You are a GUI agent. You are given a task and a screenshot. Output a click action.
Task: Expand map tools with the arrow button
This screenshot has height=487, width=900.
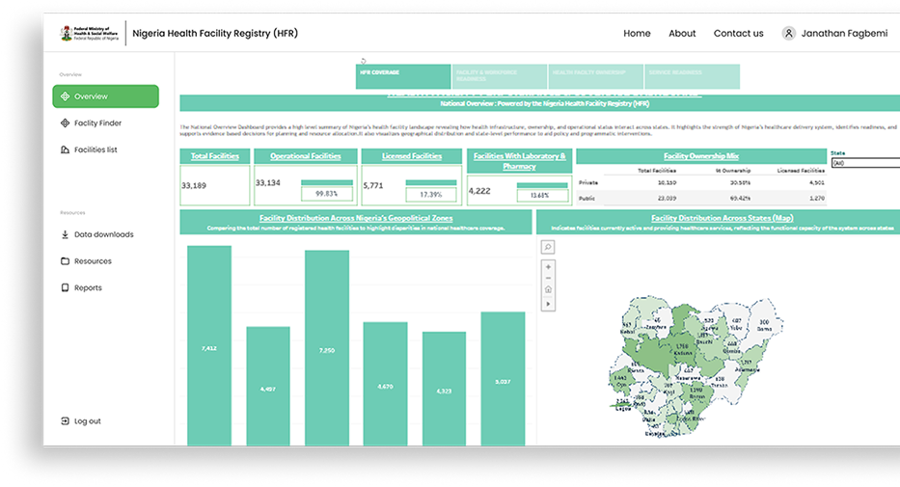[548, 304]
